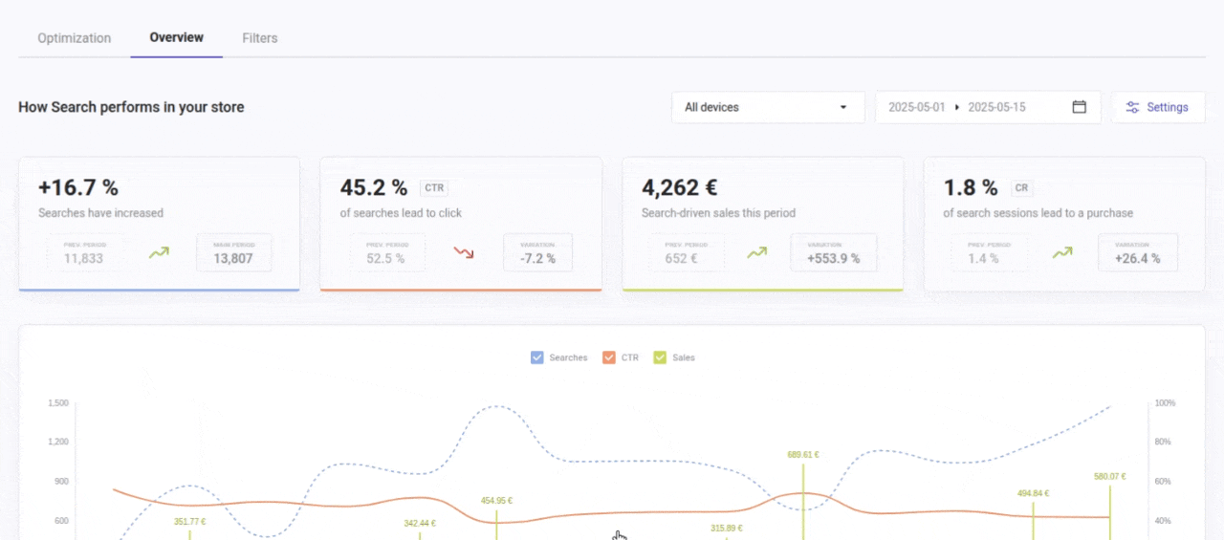Click the 13,807 main period value
The width and height of the screenshot is (1224, 540).
coord(233,258)
